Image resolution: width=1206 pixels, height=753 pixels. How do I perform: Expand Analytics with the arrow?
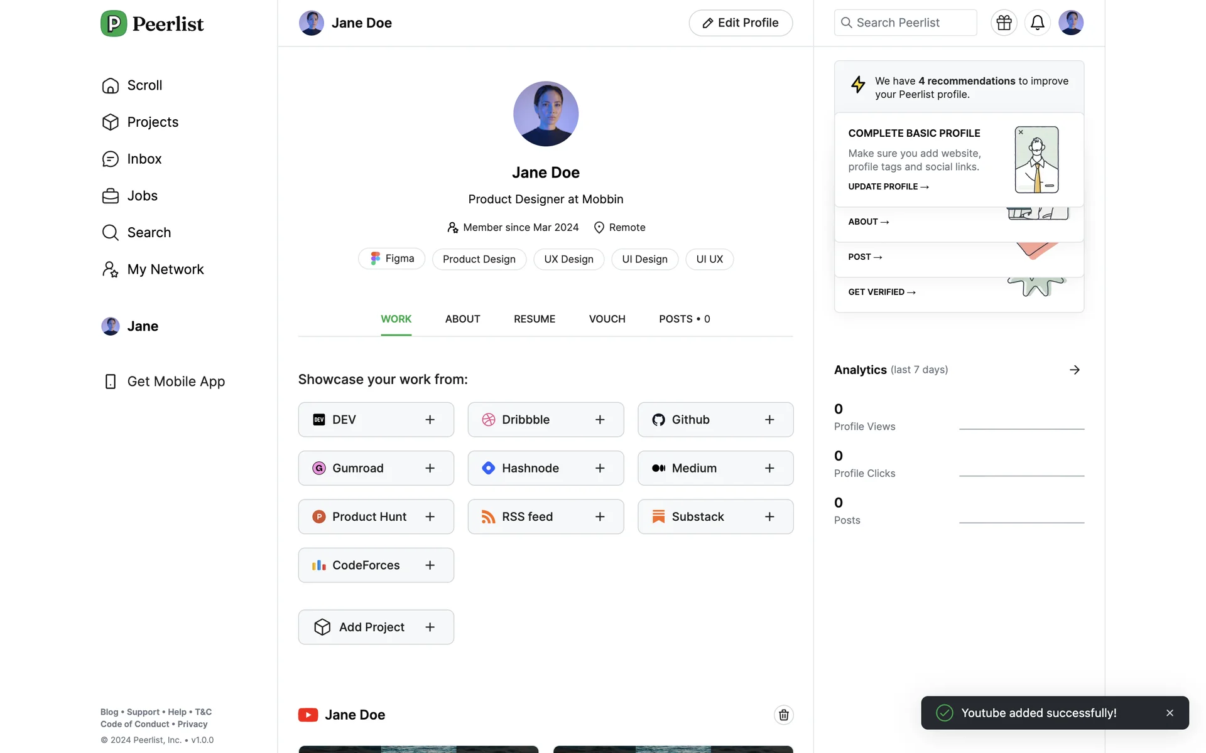(x=1074, y=370)
